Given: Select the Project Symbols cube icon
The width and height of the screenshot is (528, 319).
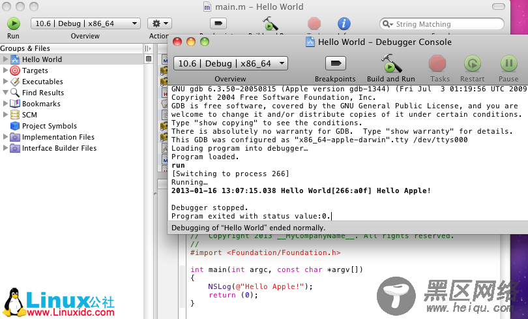Looking at the screenshot, I should point(15,126).
